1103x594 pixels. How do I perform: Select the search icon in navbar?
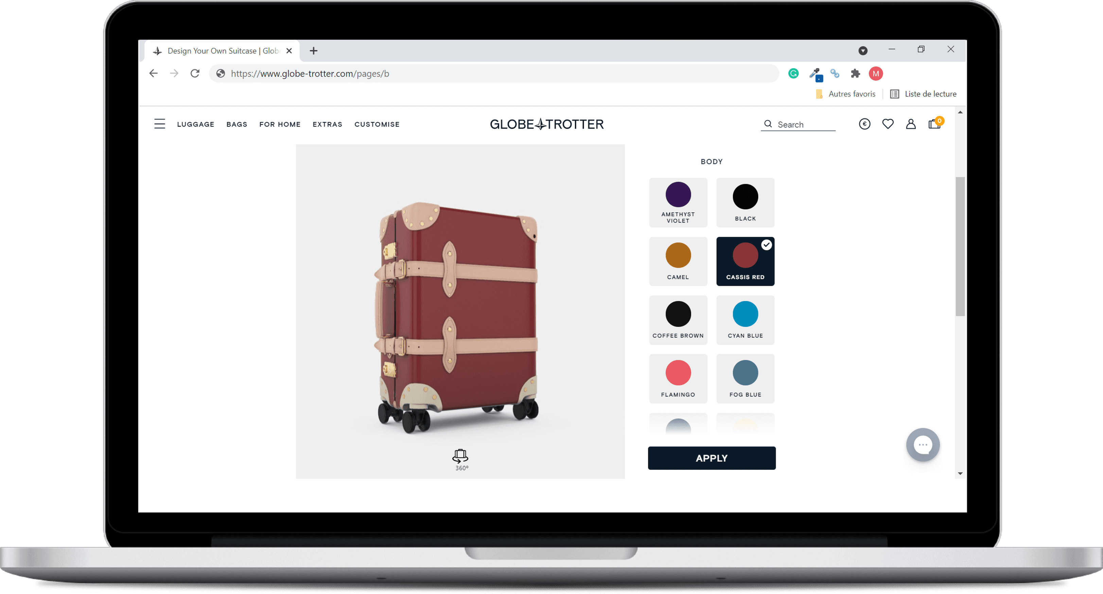coord(768,124)
